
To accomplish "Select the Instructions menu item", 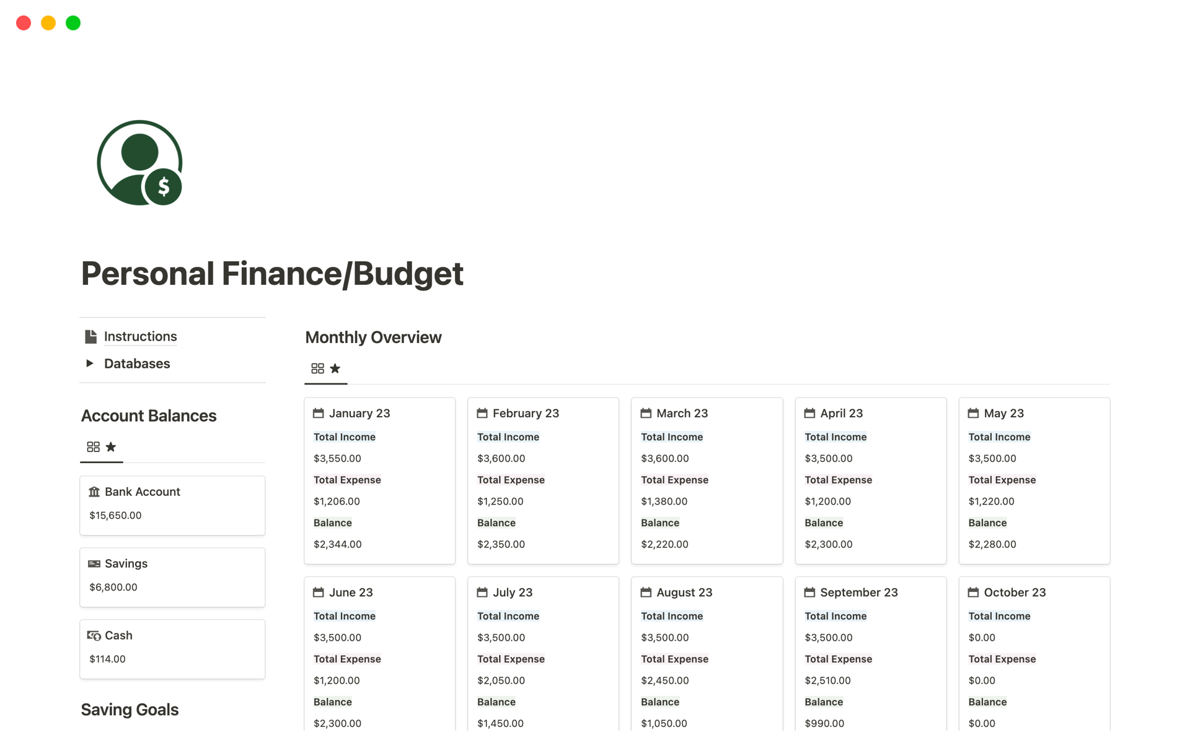I will [x=141, y=336].
